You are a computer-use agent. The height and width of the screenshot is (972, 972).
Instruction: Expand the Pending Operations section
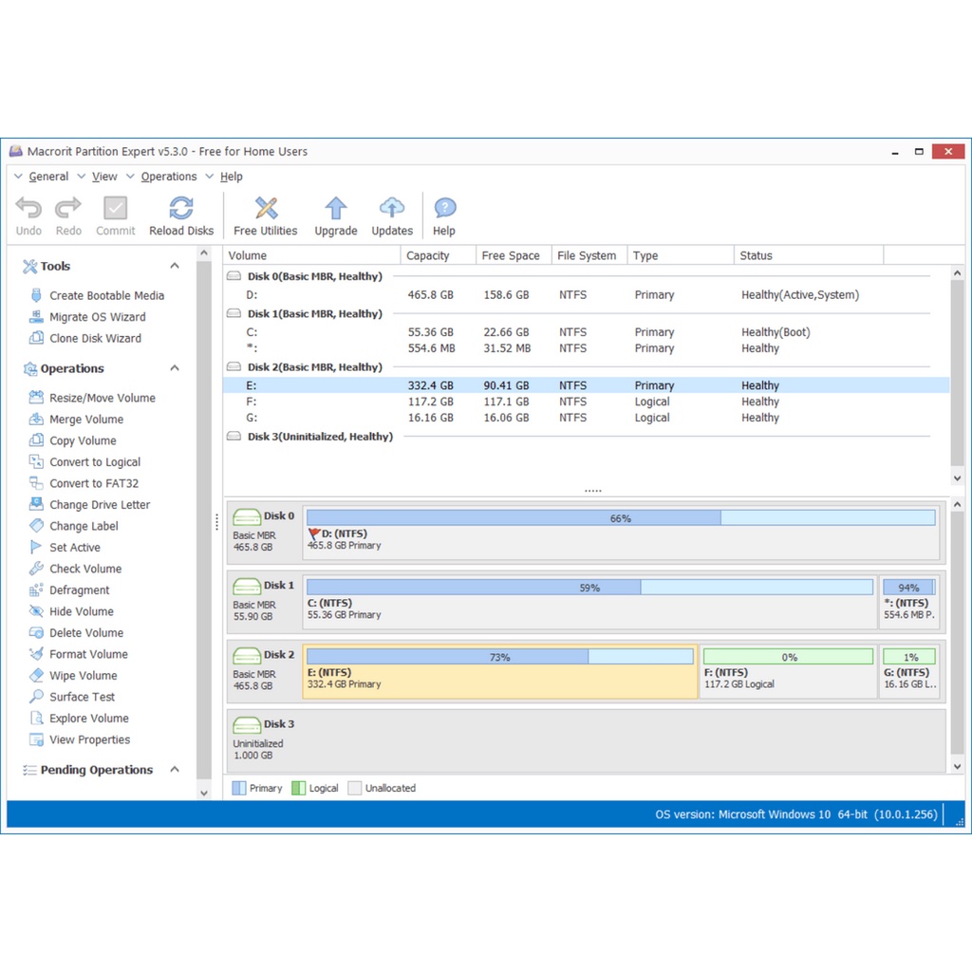pos(174,770)
